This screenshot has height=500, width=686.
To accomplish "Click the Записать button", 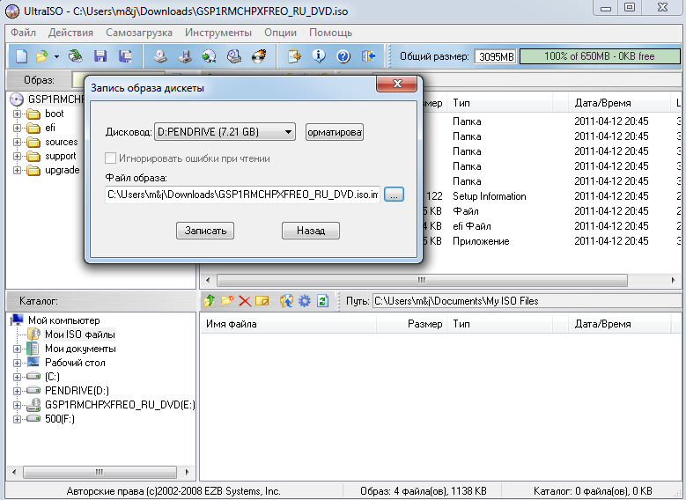I will (x=205, y=231).
